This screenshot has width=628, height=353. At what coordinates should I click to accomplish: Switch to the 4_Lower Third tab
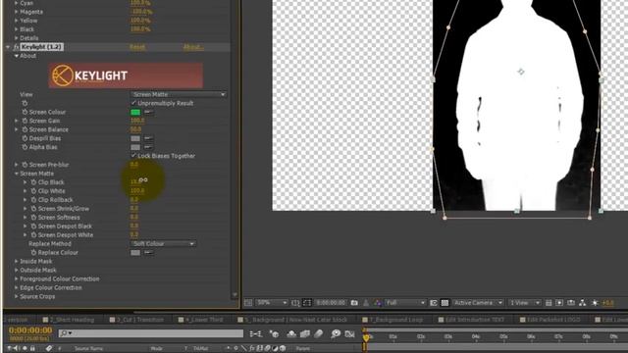click(204, 320)
